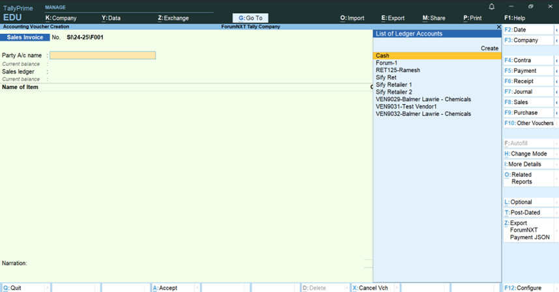Select the Sify Retailer 2 ledger

pos(437,92)
